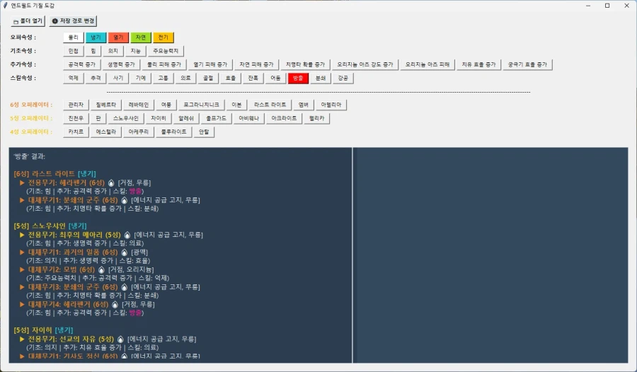
Task: Pick the 스노우샤인 operator button
Action: pyautogui.click(x=125, y=118)
